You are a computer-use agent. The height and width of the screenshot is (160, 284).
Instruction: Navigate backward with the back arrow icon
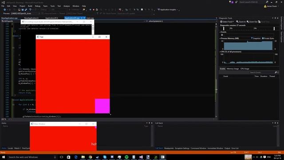click(5, 10)
